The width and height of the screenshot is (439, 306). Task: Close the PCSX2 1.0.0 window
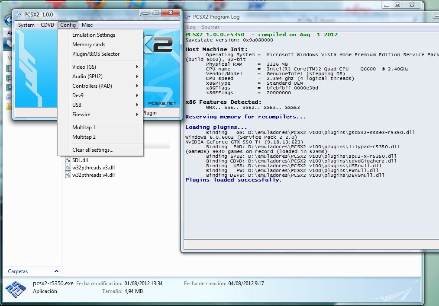point(171,13)
